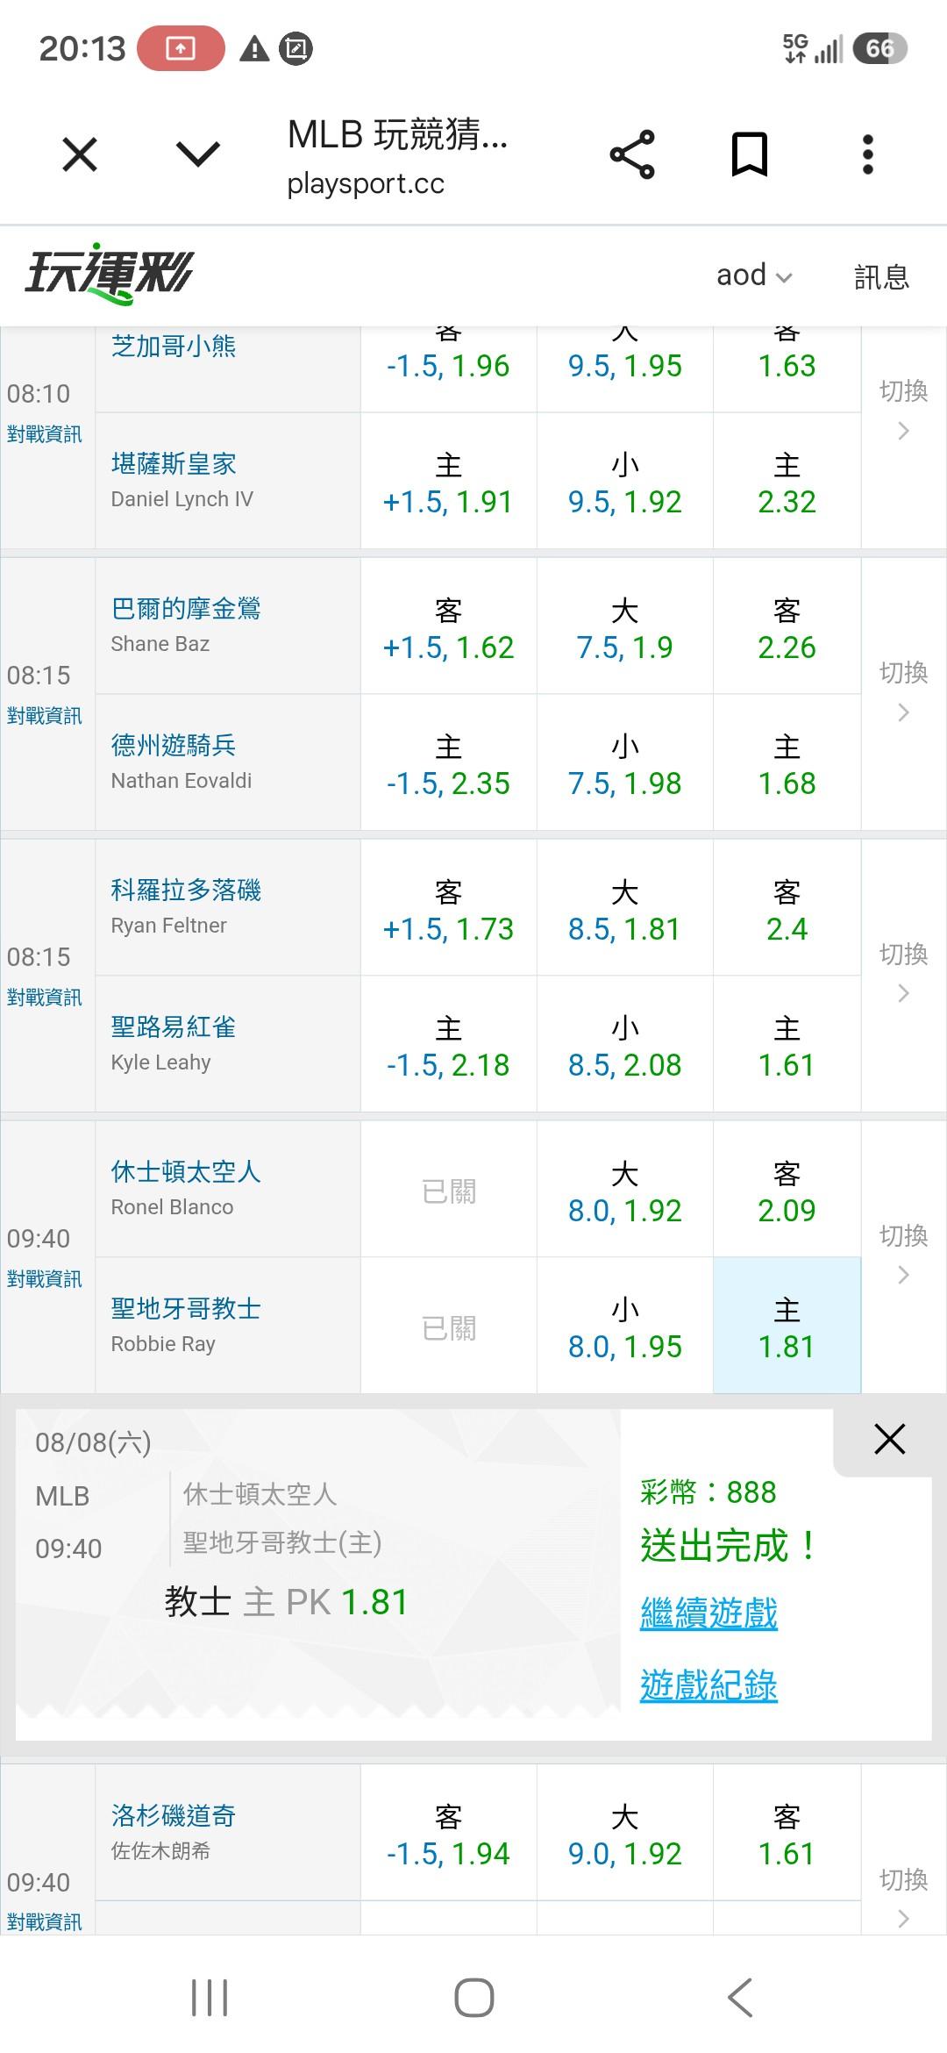The image size is (947, 2053).
Task: Open the 訊息 messages menu
Action: click(881, 276)
